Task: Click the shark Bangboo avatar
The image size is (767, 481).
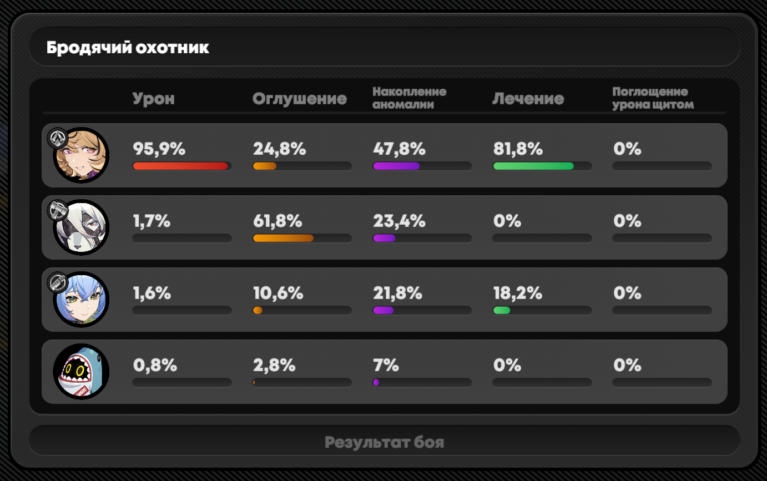Action: pyautogui.click(x=81, y=372)
